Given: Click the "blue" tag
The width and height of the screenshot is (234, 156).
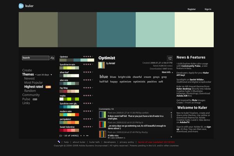Looking at the screenshot, I should click(104, 77).
